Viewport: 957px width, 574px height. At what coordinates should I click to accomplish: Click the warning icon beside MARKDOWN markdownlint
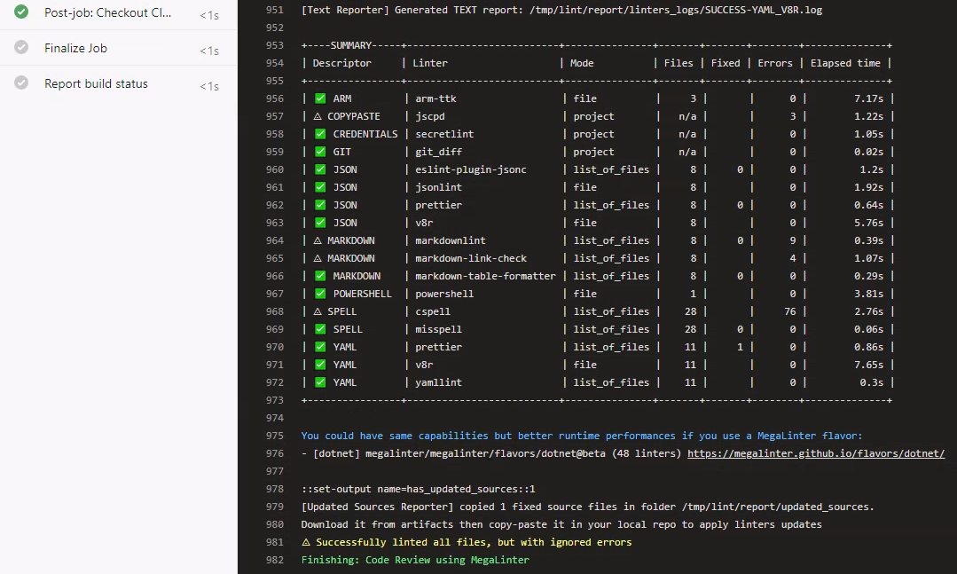point(319,240)
